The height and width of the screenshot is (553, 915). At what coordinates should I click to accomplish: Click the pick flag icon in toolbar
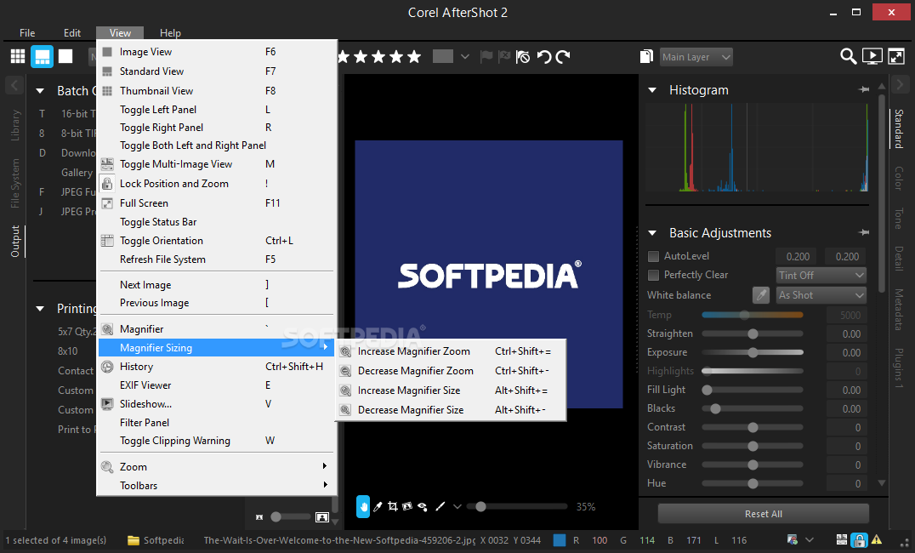point(486,57)
